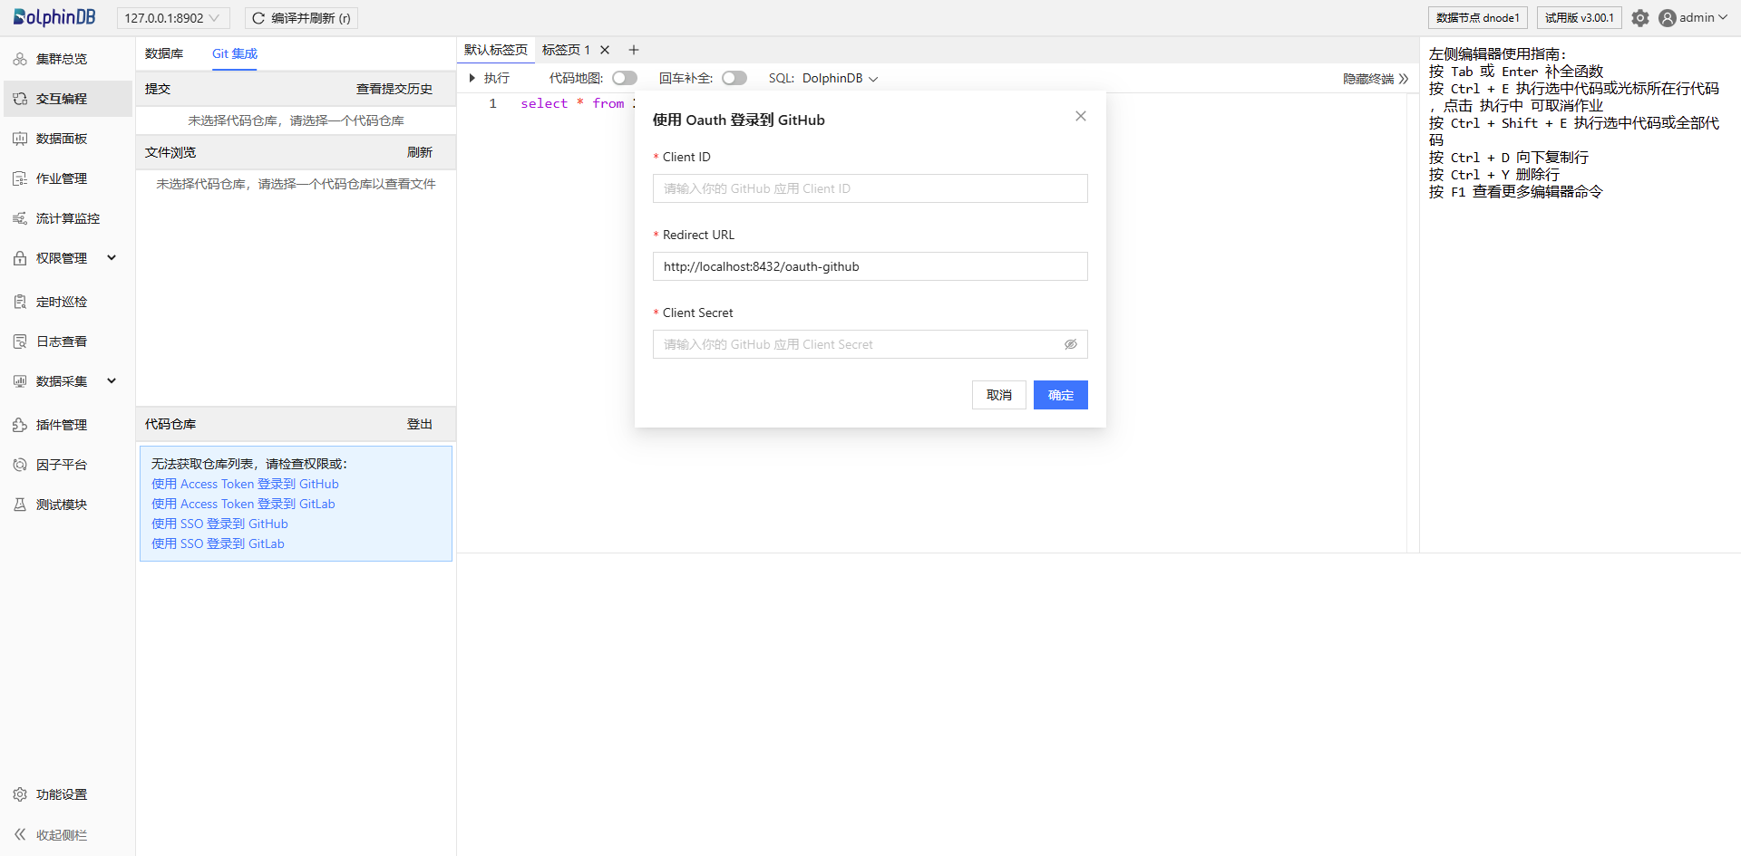Image resolution: width=1741 pixels, height=856 pixels.
Task: Show Client Secret via eye icon
Action: (1070, 344)
